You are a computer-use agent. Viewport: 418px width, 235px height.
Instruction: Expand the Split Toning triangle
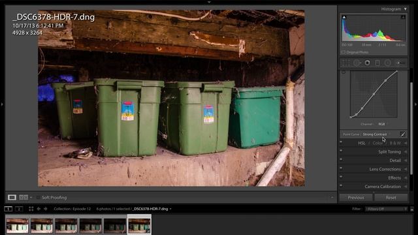[x=406, y=151]
